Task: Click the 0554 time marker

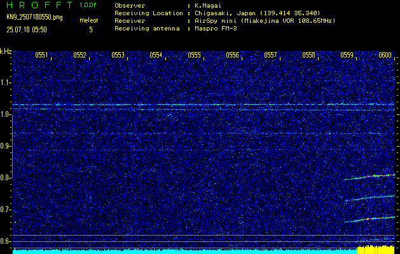Action: (156, 55)
